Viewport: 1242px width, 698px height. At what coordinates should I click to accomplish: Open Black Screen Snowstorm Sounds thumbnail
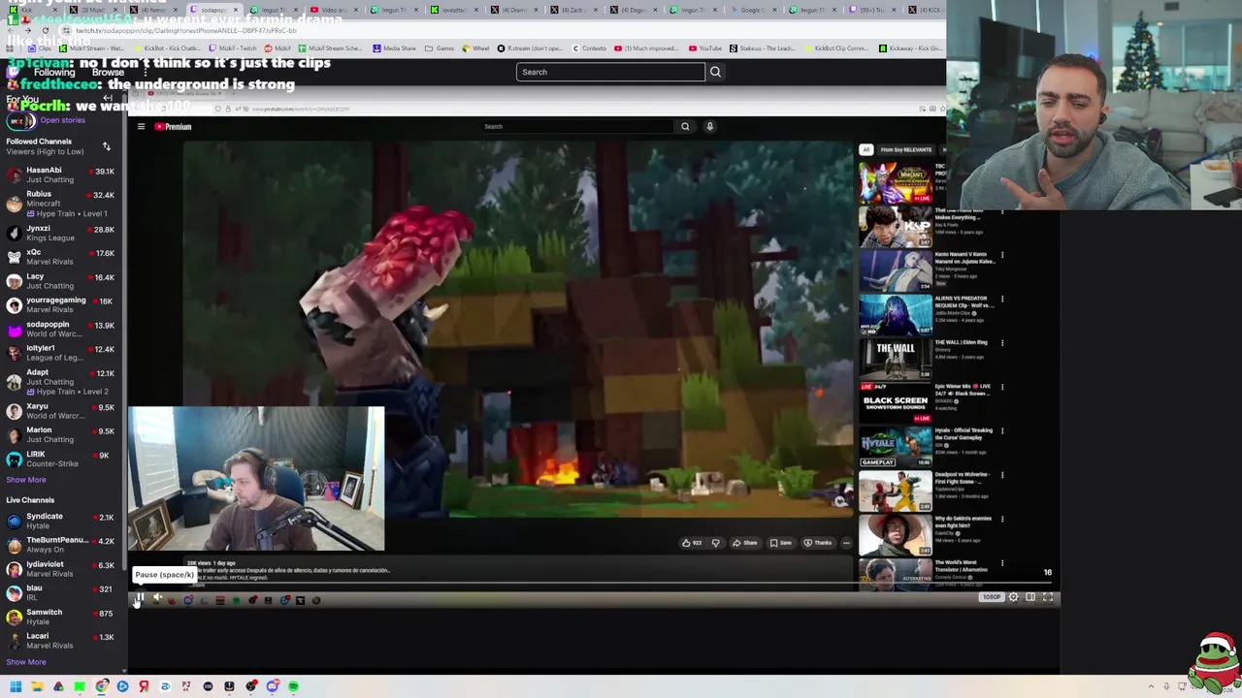coord(896,403)
